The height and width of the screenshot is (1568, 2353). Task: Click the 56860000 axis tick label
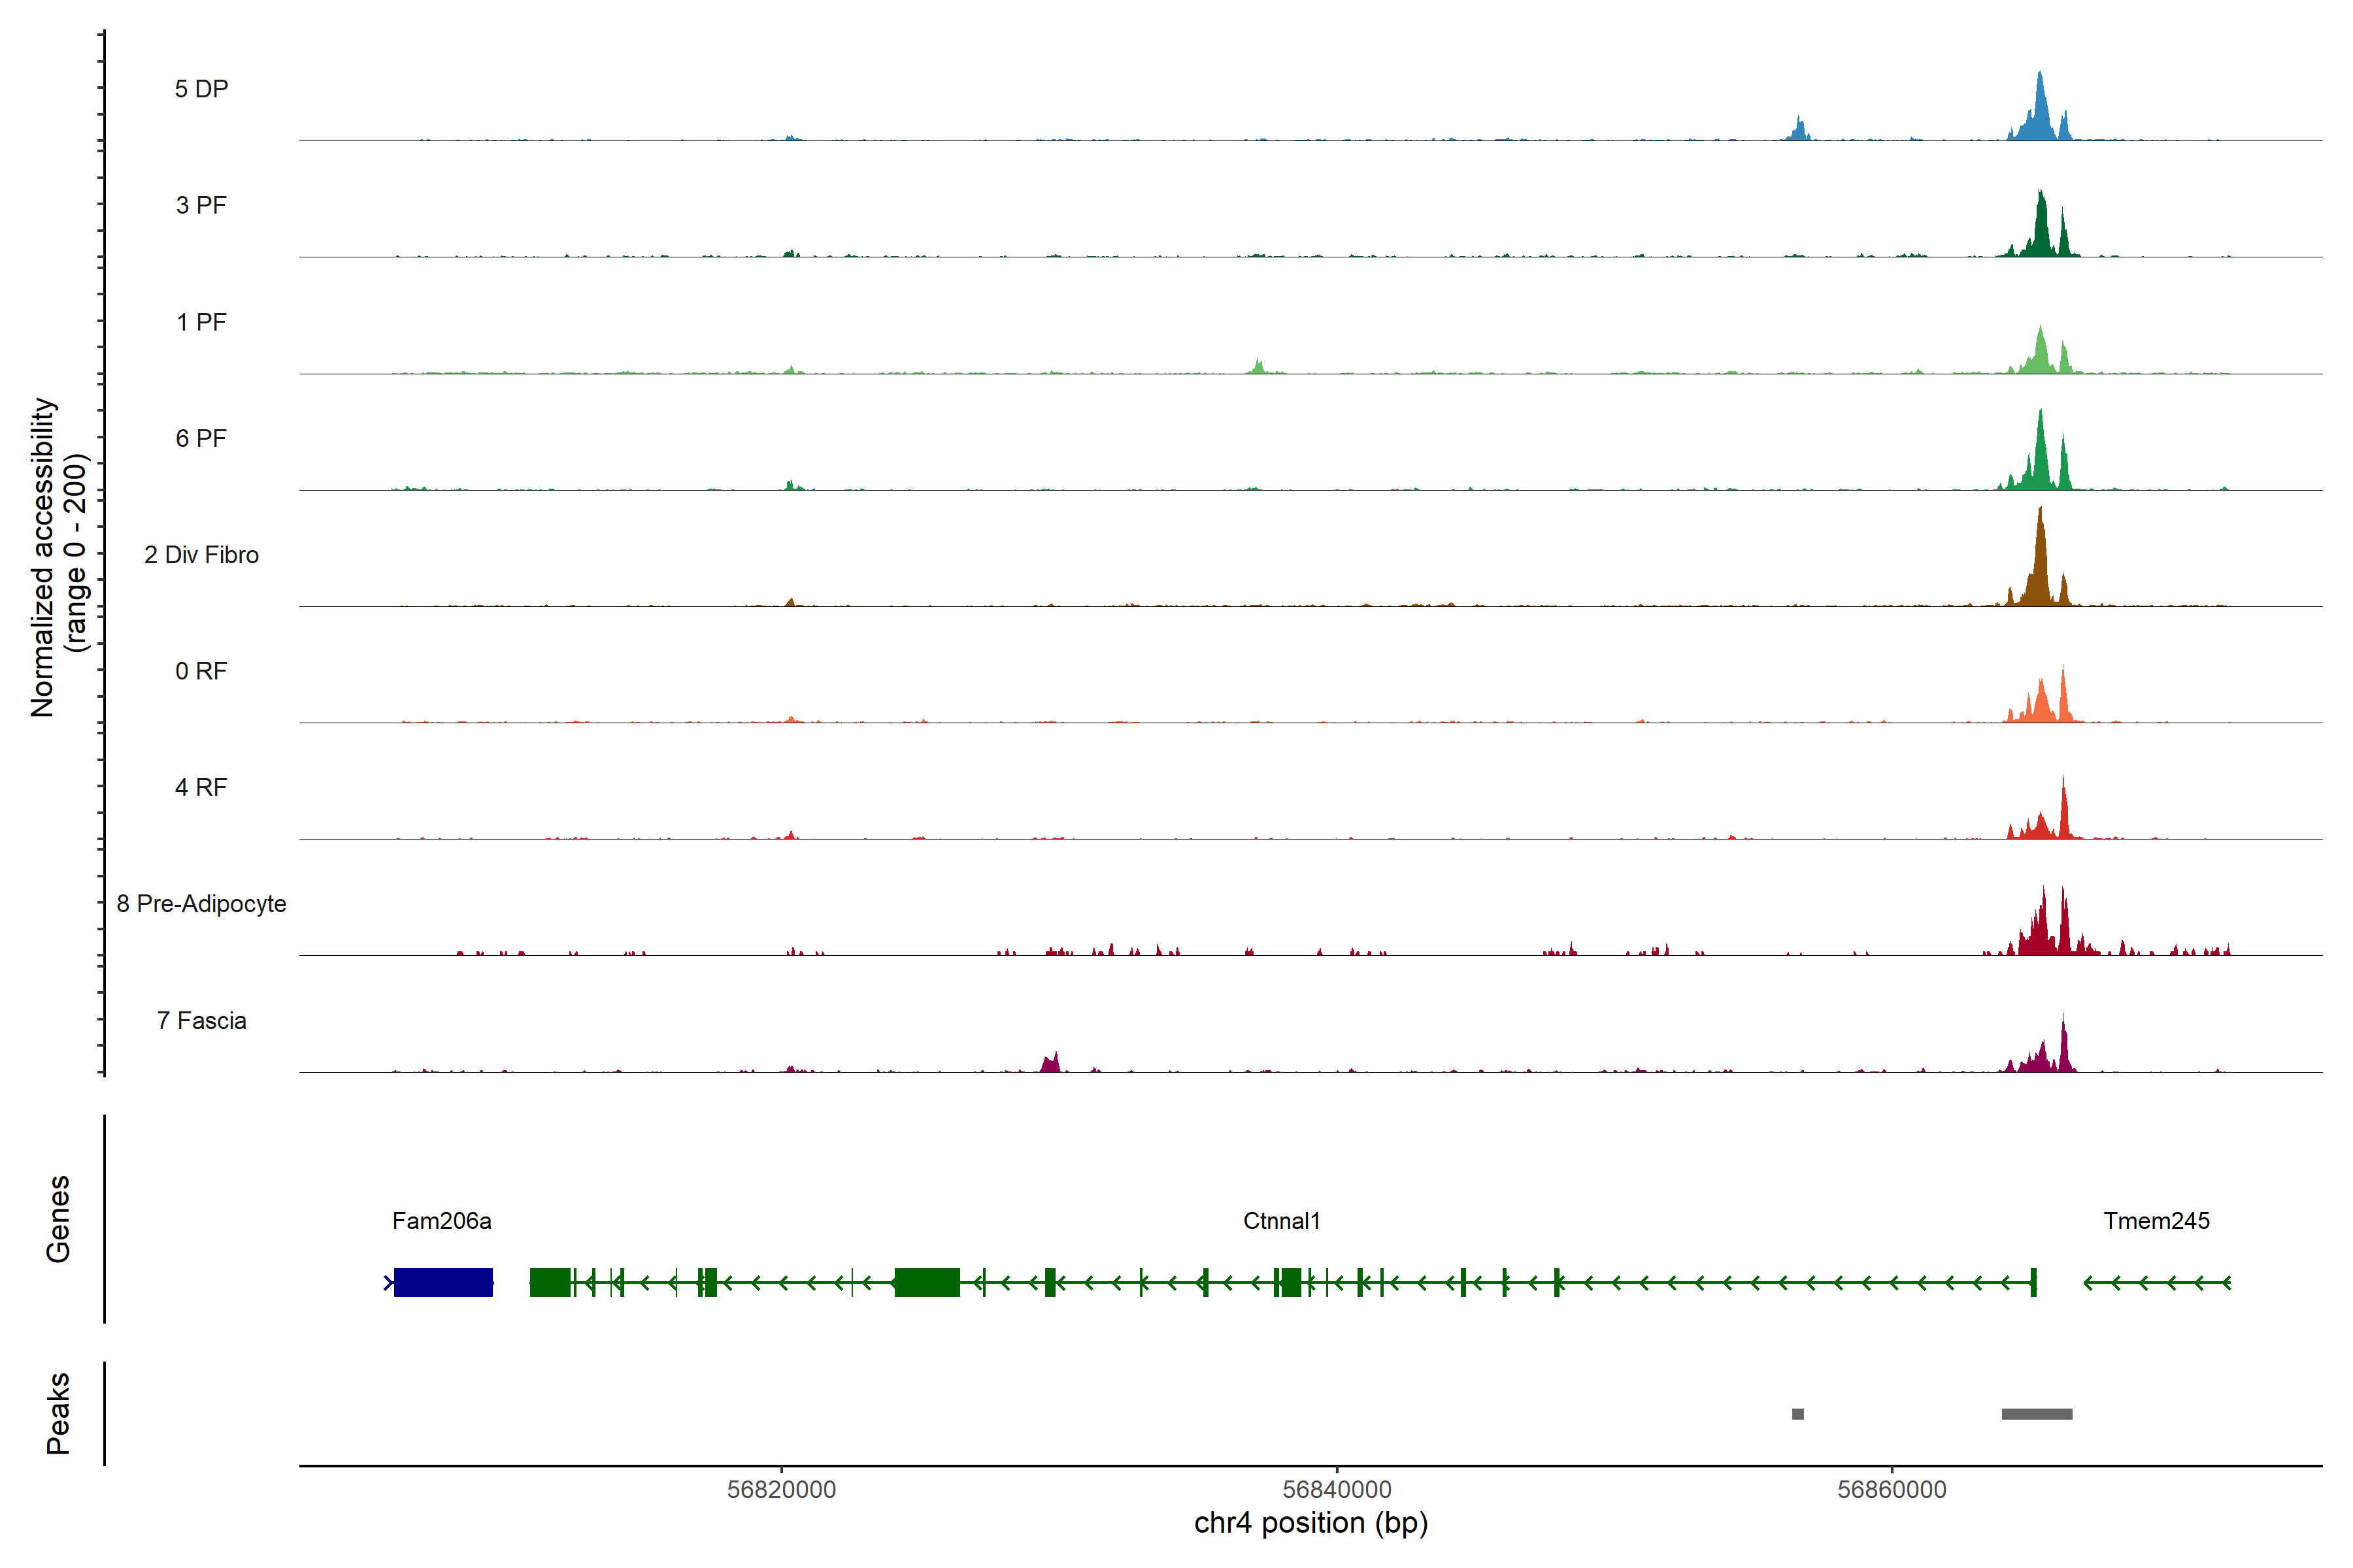click(x=1892, y=1489)
